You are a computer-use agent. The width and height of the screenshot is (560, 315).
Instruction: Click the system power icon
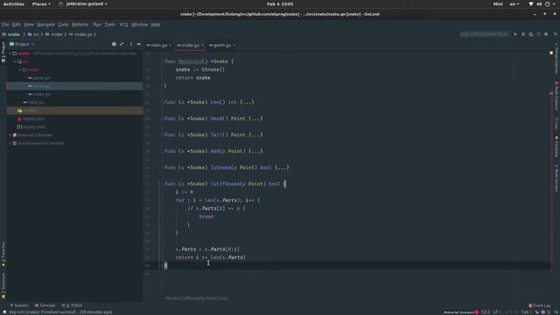pos(548,3)
